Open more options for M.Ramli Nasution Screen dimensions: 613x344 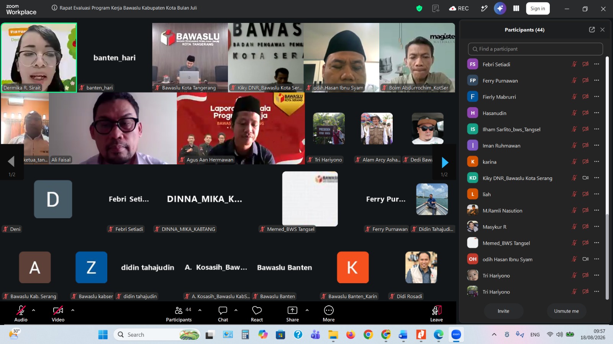click(x=597, y=210)
